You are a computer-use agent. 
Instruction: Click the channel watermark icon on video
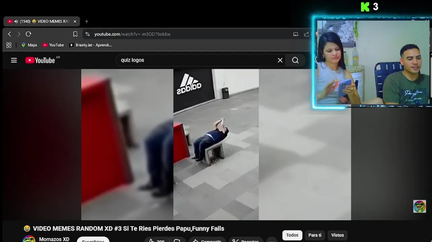point(420,206)
